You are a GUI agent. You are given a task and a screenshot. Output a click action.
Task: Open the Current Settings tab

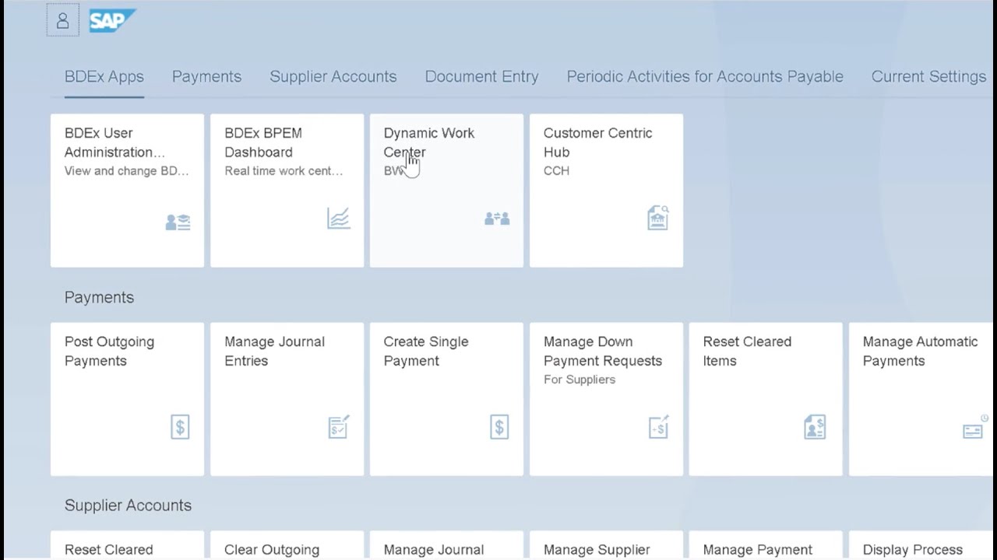(x=928, y=76)
